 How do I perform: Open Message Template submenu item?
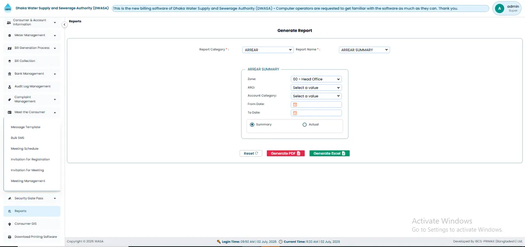point(25,127)
